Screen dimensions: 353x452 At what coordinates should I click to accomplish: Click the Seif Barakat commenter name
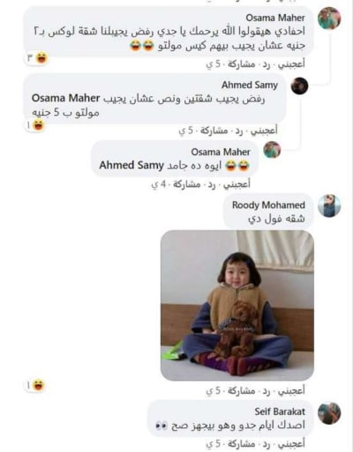tap(280, 411)
